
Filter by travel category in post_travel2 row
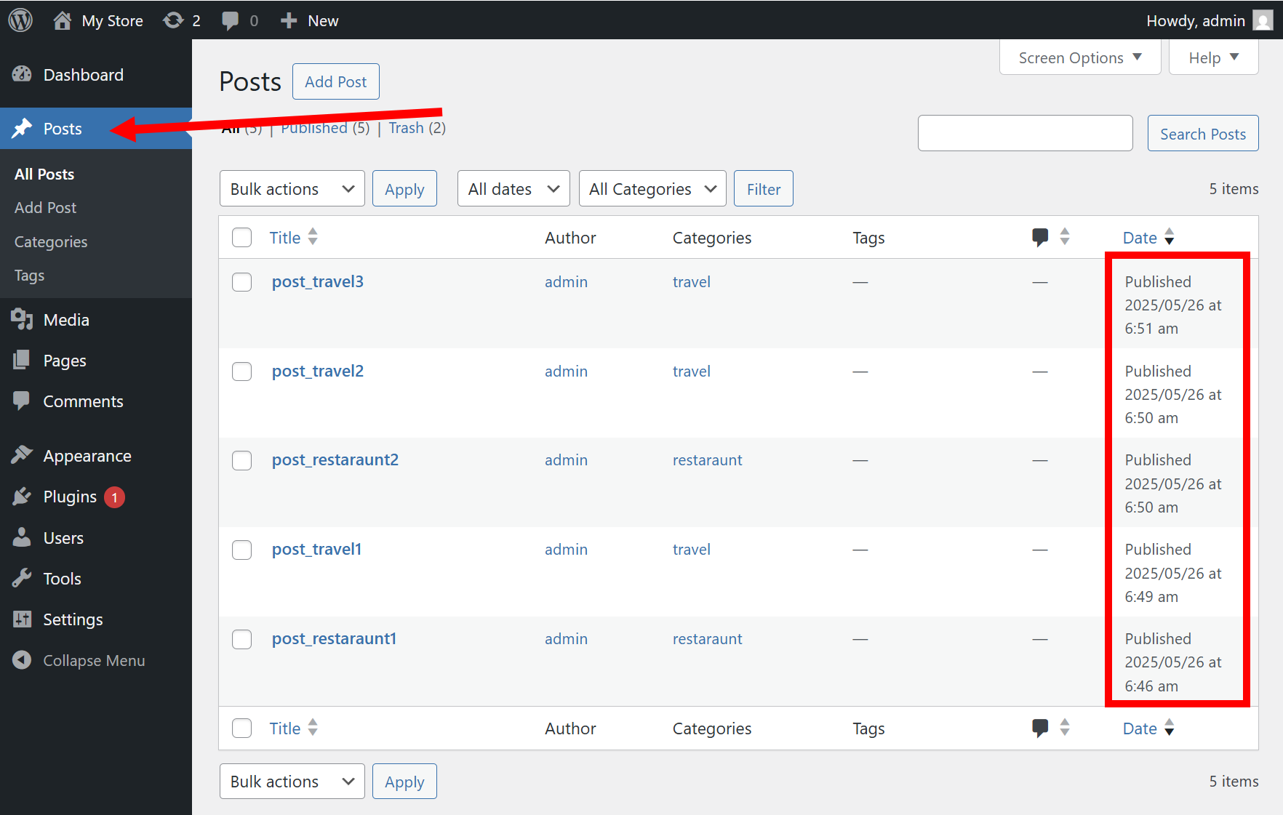tap(691, 371)
